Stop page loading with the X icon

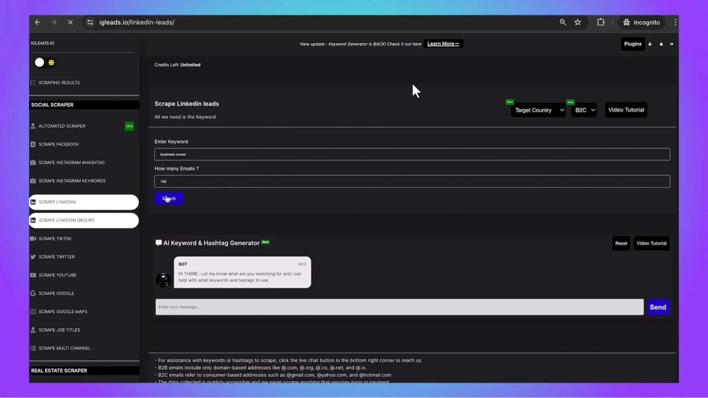(x=70, y=22)
